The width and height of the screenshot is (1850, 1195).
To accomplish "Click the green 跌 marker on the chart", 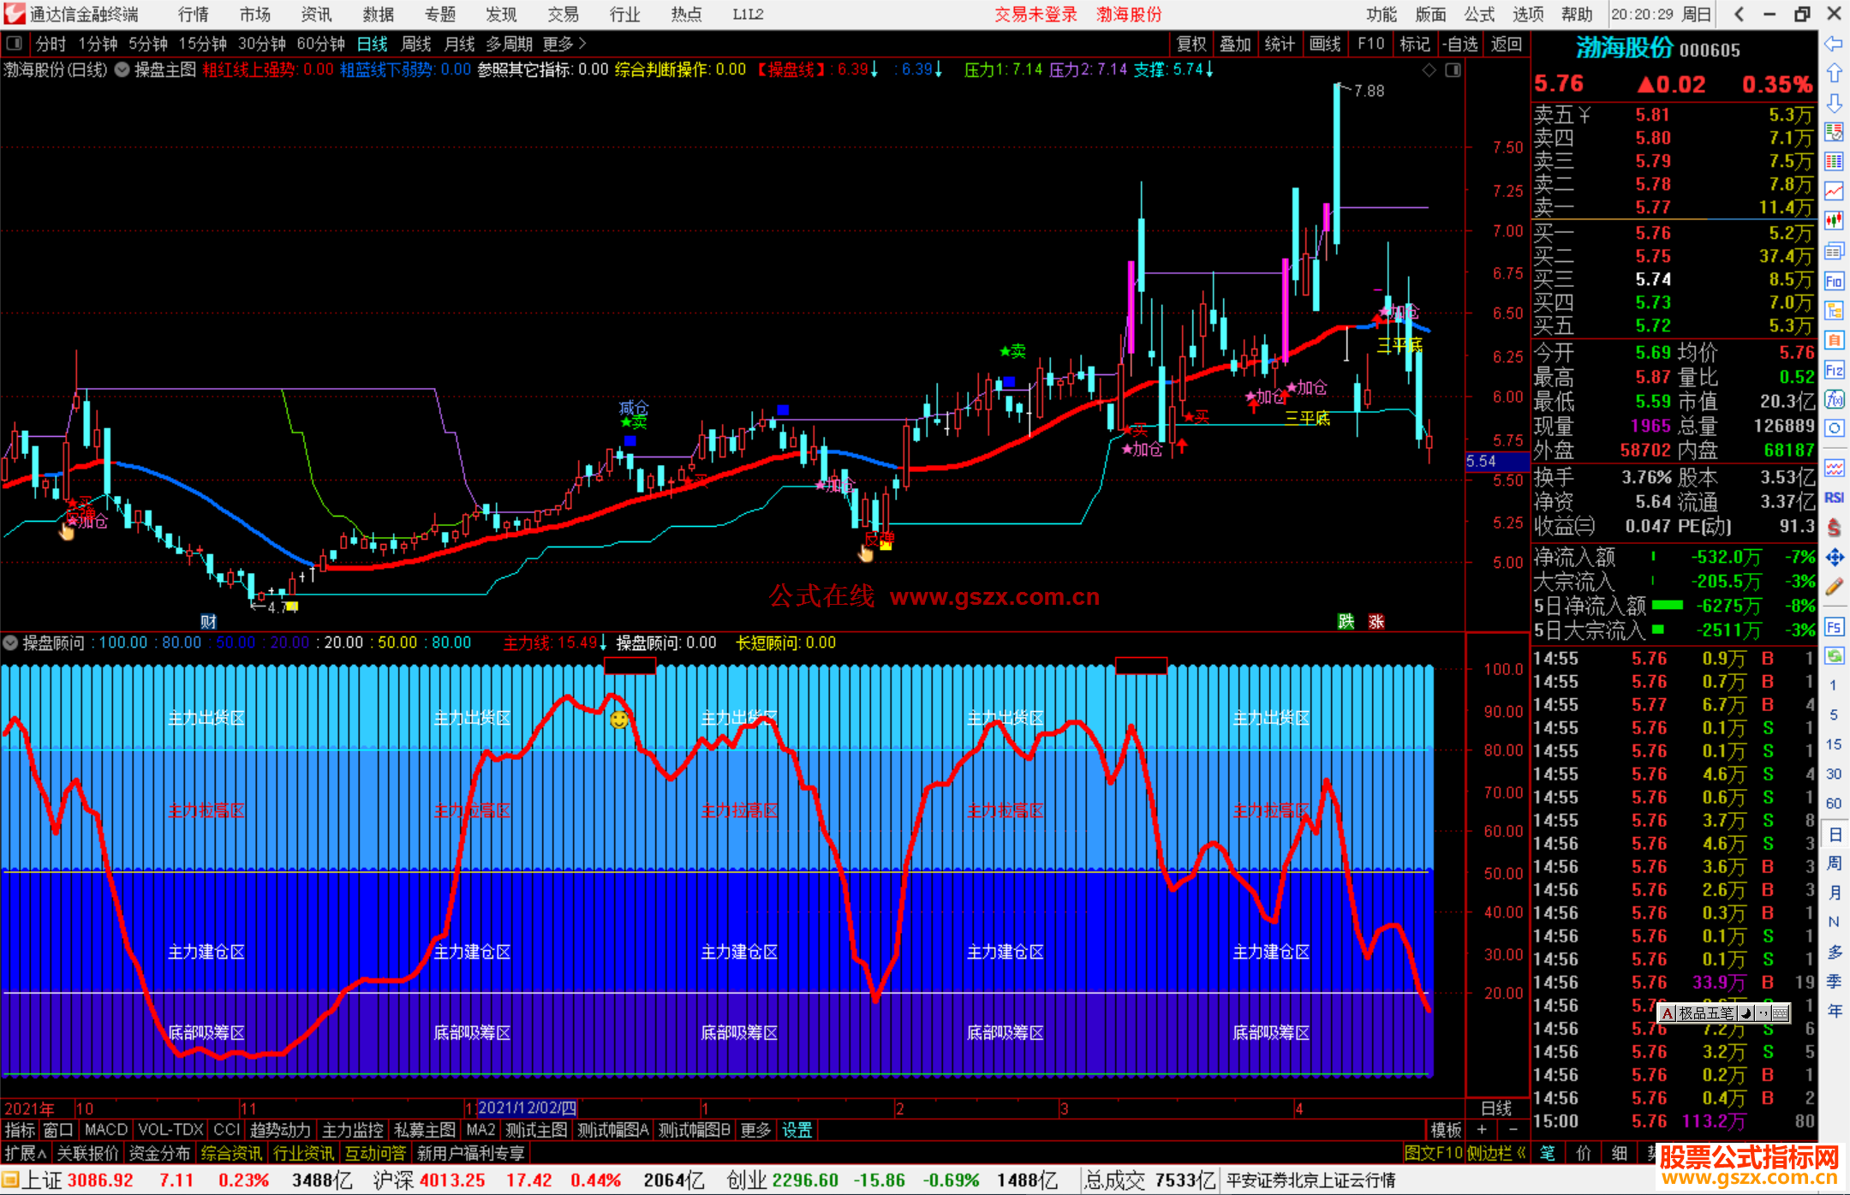I will (x=1346, y=621).
